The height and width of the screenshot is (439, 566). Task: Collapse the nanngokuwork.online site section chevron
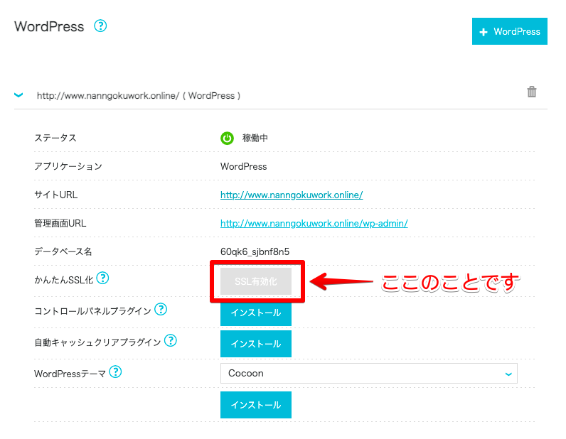[18, 95]
